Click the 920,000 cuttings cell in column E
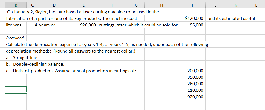Screen dimensions: 265x110 (x=84, y=25)
